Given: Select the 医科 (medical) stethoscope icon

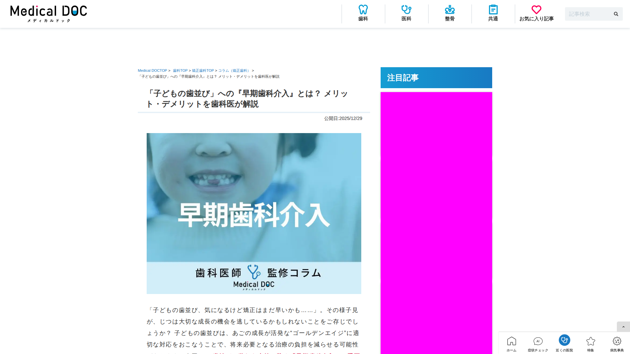Looking at the screenshot, I should pos(406,13).
